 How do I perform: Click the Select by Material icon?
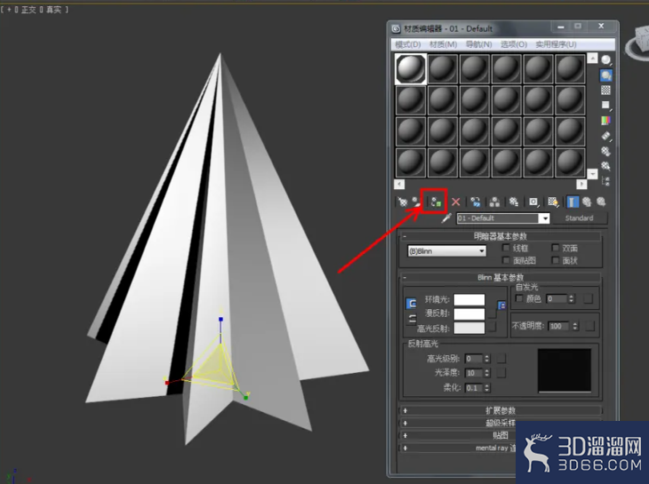coord(606,166)
